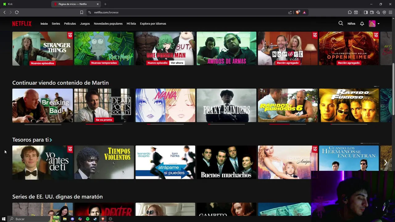Screen dimensions: 395x222
Task: Open the browser hamburger menu
Action: 390,12
